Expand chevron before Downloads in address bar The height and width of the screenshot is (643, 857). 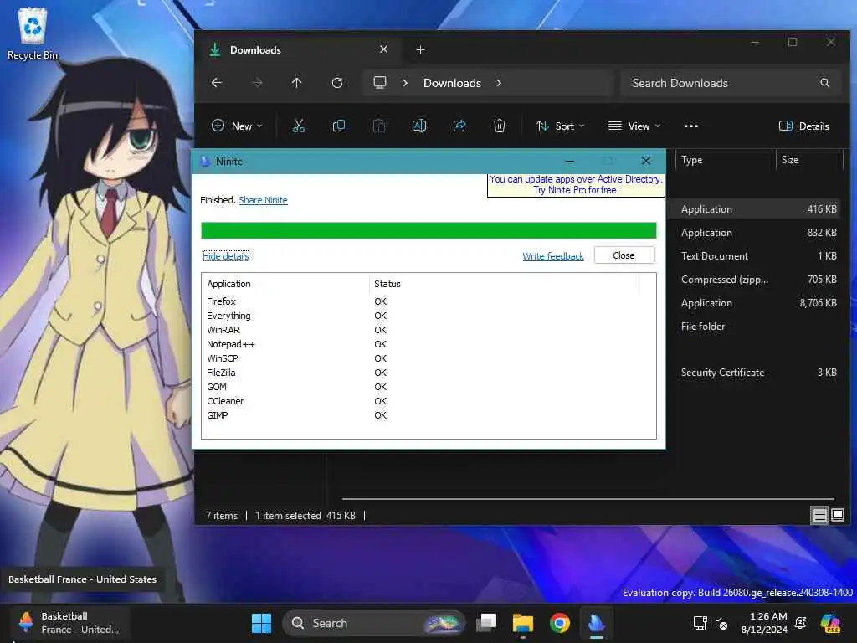point(405,83)
